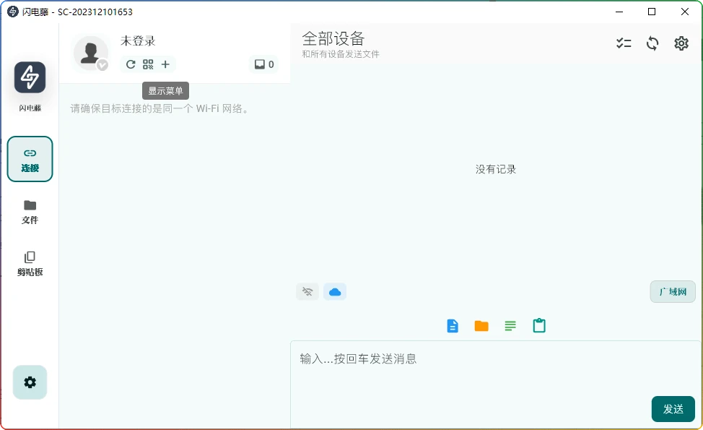This screenshot has height=430, width=703.
Task: Open the orange folder icon to send folders
Action: (481, 325)
